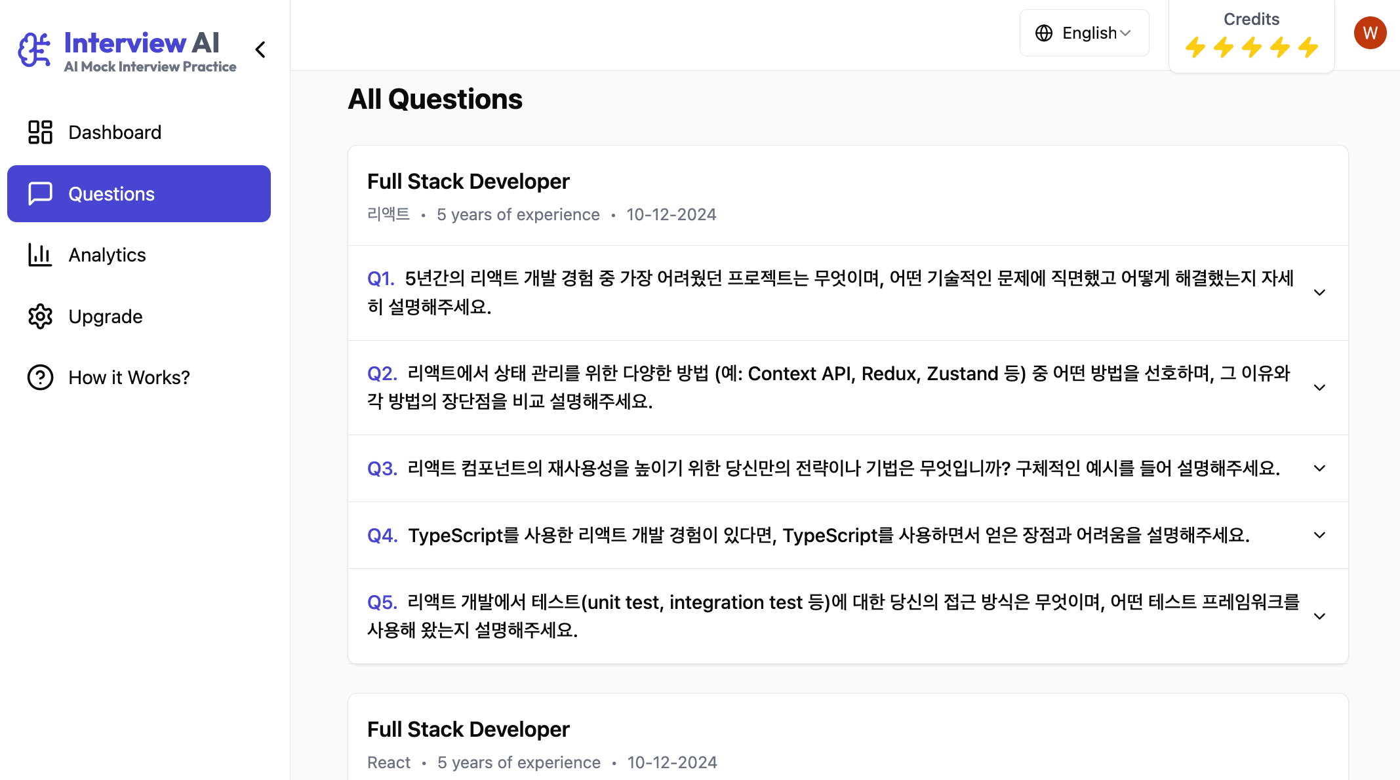Collapse the sidebar with the left chevron

tap(261, 50)
